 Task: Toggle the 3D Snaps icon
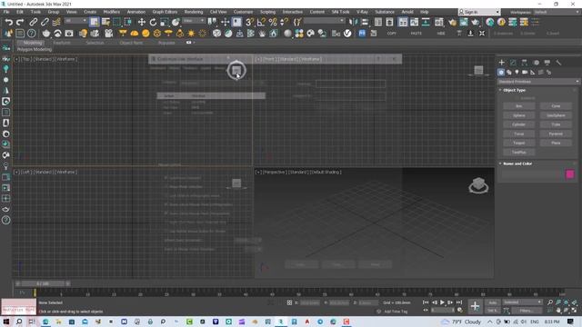[x=249, y=22]
